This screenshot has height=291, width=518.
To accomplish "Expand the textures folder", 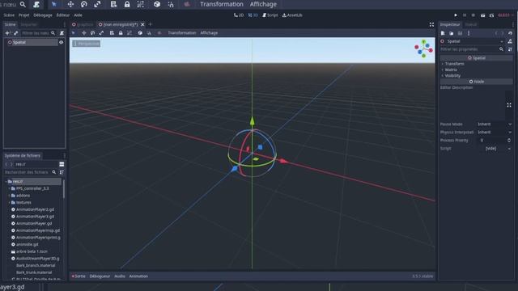I will click(9, 203).
